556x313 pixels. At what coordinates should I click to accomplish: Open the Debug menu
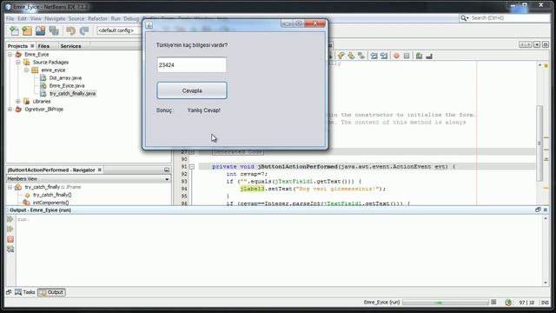point(131,18)
